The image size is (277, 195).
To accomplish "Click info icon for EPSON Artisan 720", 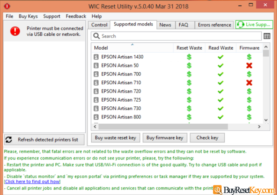I will coord(96,91).
